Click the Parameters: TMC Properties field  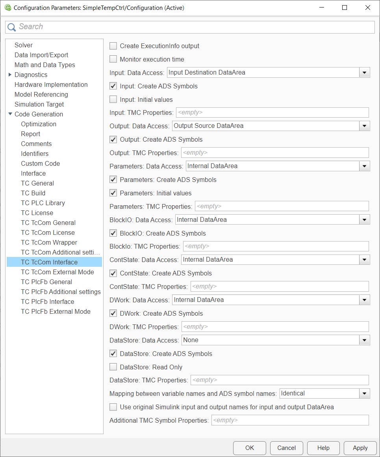coord(282,206)
